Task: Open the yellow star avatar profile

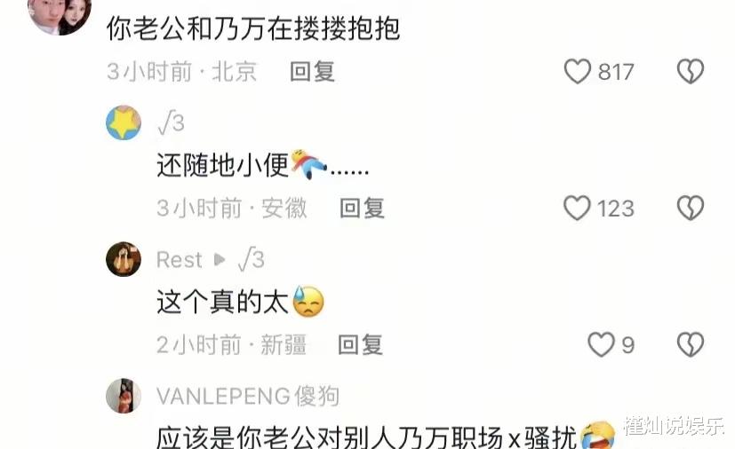Action: click(124, 122)
